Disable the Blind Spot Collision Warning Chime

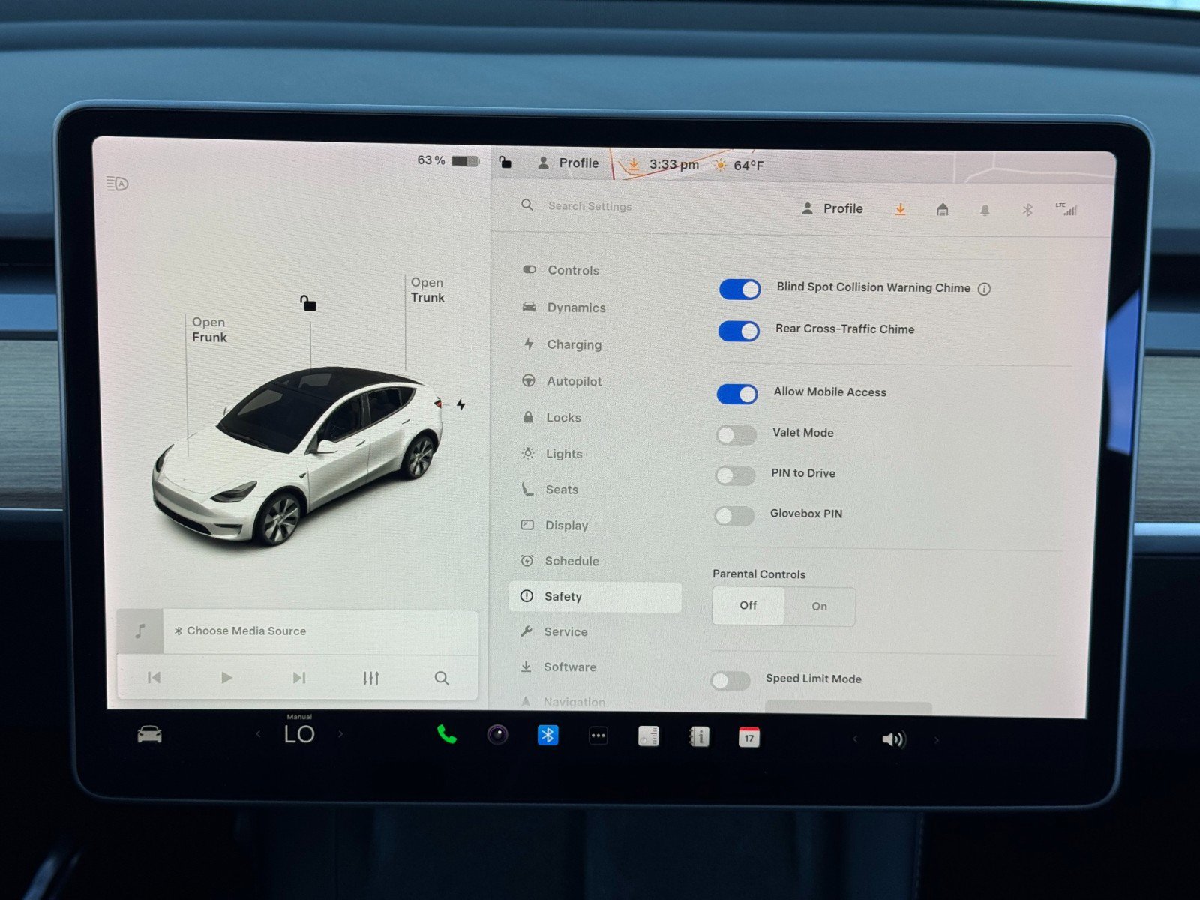click(x=739, y=289)
